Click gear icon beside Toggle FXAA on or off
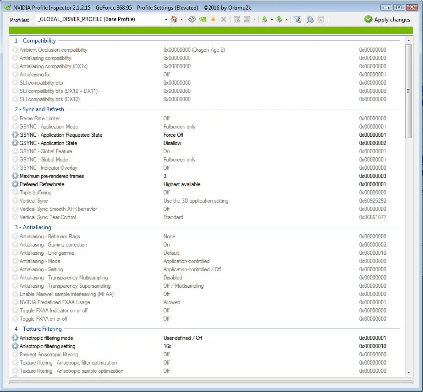This screenshot has width=423, height=392. click(x=15, y=319)
